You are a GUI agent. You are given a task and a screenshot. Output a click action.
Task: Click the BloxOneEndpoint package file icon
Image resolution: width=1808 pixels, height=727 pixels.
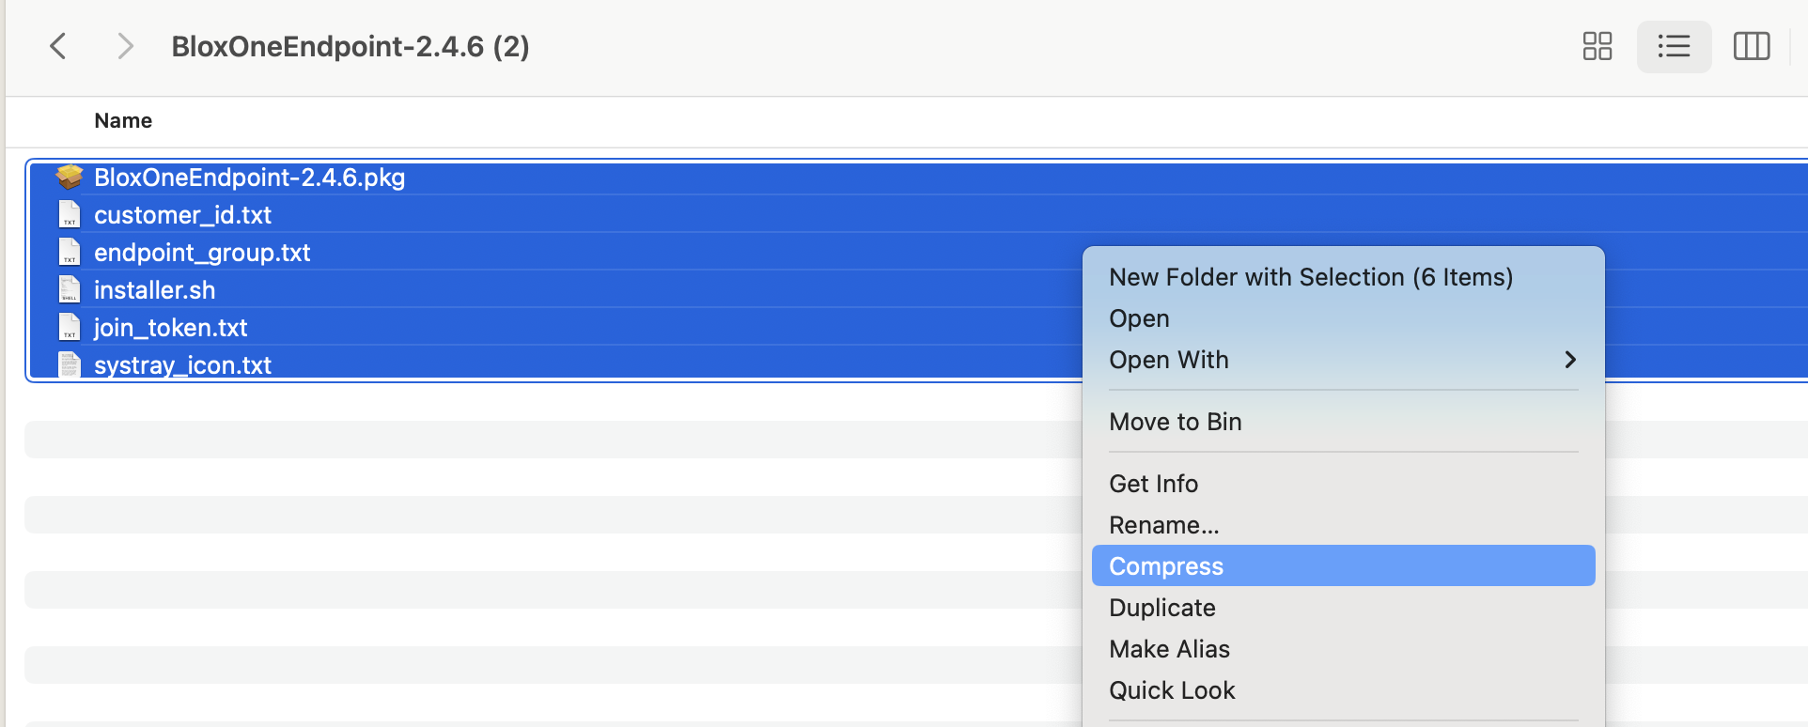point(70,178)
